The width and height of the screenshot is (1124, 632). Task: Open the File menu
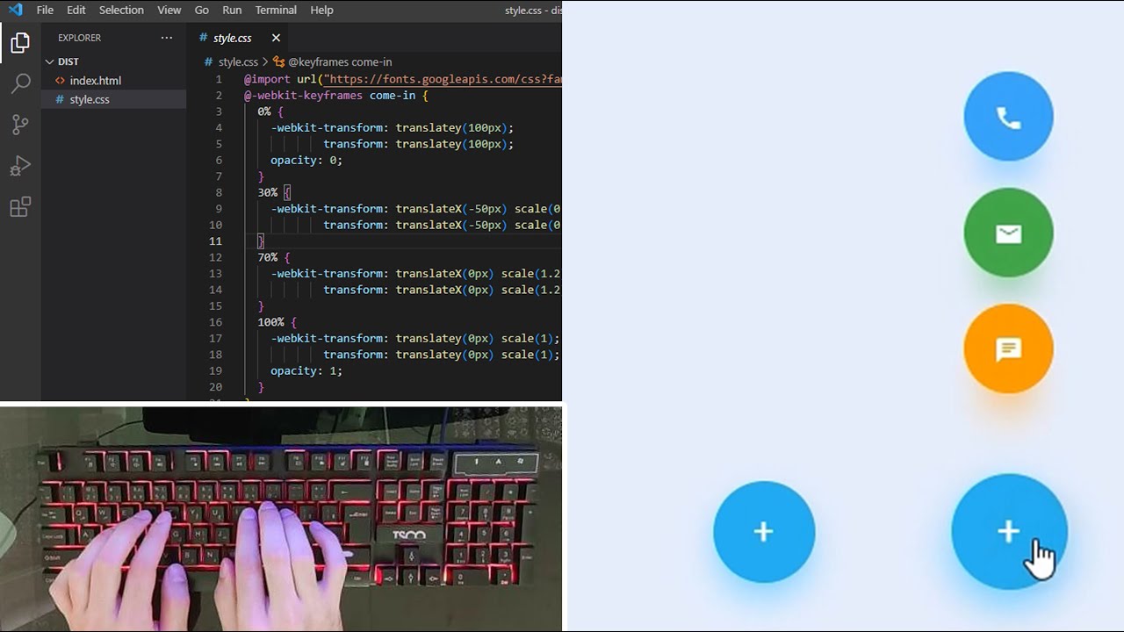[x=45, y=10]
